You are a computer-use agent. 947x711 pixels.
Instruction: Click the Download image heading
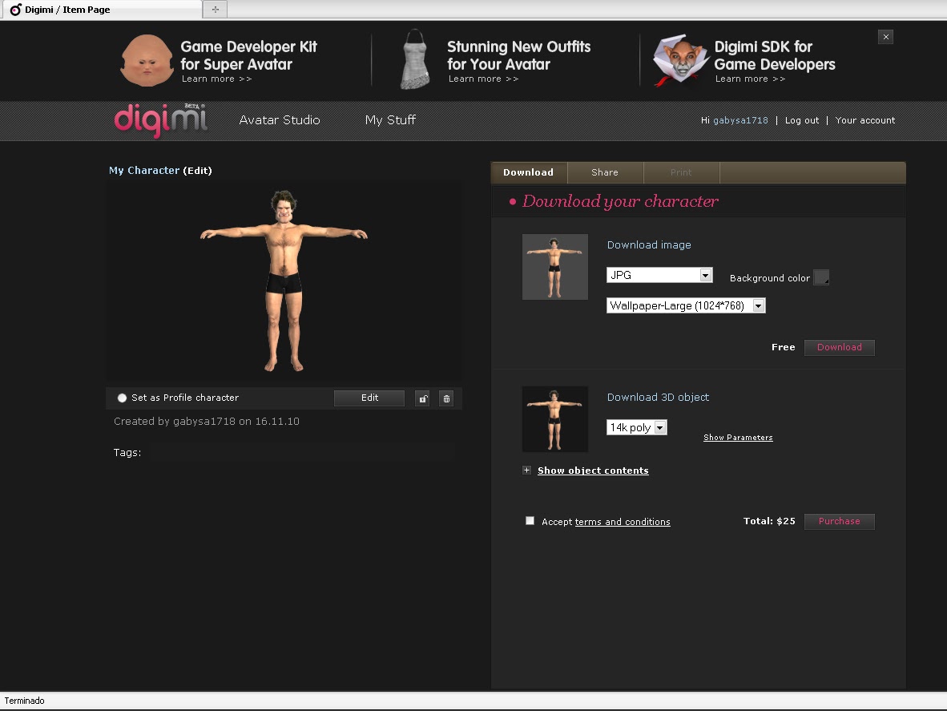click(649, 245)
